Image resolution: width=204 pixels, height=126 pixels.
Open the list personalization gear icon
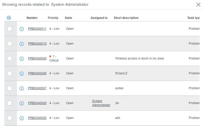(x=9, y=18)
